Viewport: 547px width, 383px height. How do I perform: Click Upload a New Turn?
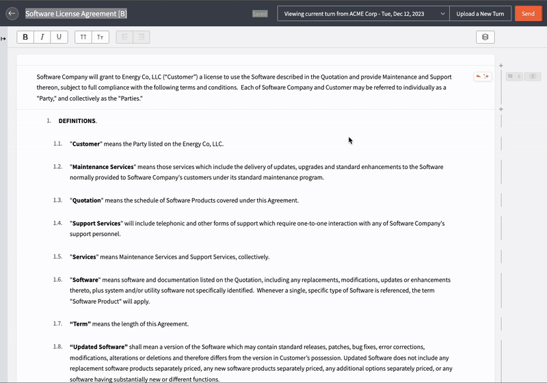click(479, 14)
